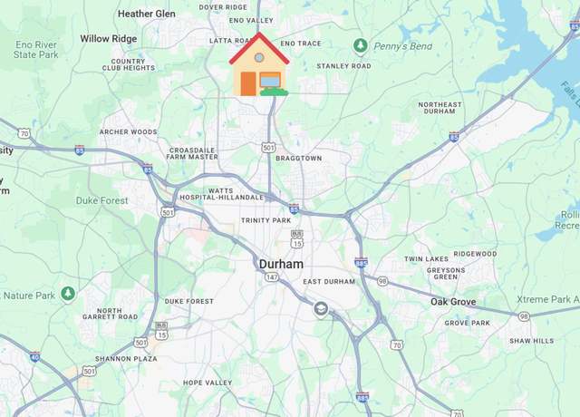Select the Durham city label

click(x=281, y=264)
